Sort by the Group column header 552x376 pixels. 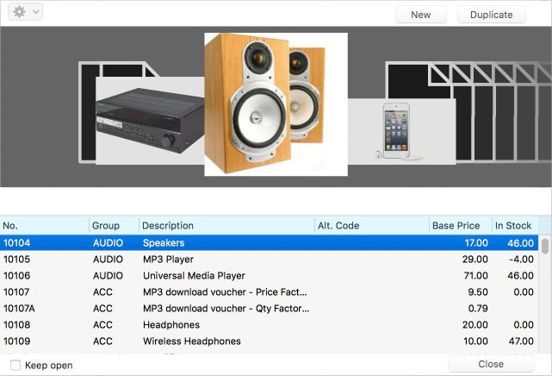coord(114,226)
